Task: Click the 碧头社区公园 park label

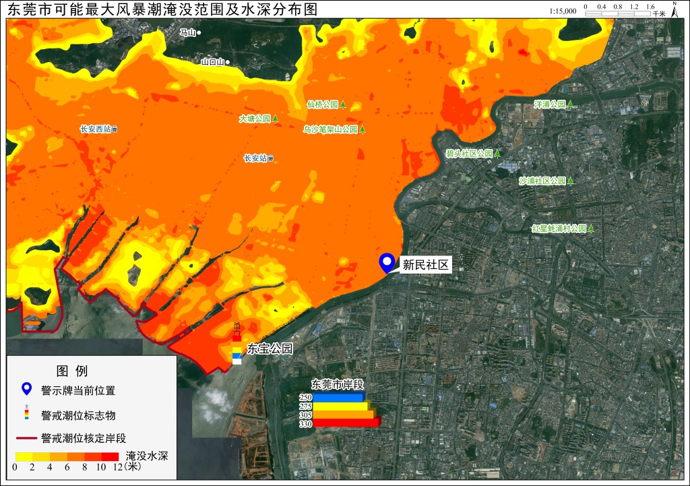Action: (469, 153)
